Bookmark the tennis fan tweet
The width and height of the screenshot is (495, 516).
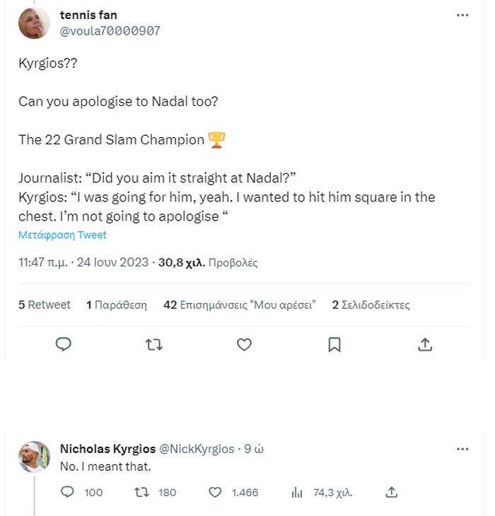334,344
